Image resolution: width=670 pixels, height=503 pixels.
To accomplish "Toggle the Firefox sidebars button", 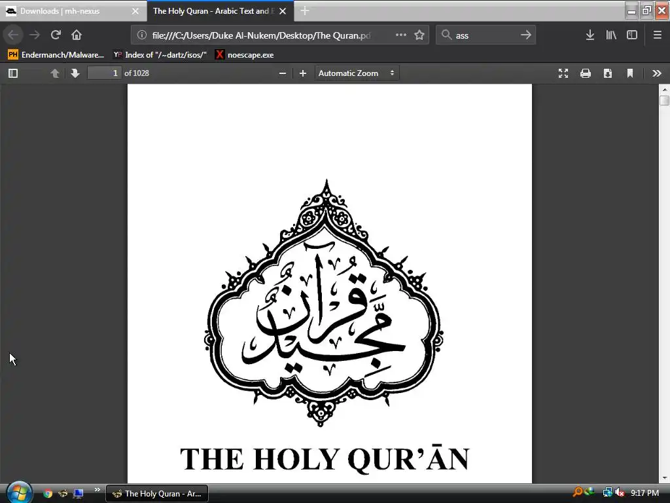I will click(632, 35).
